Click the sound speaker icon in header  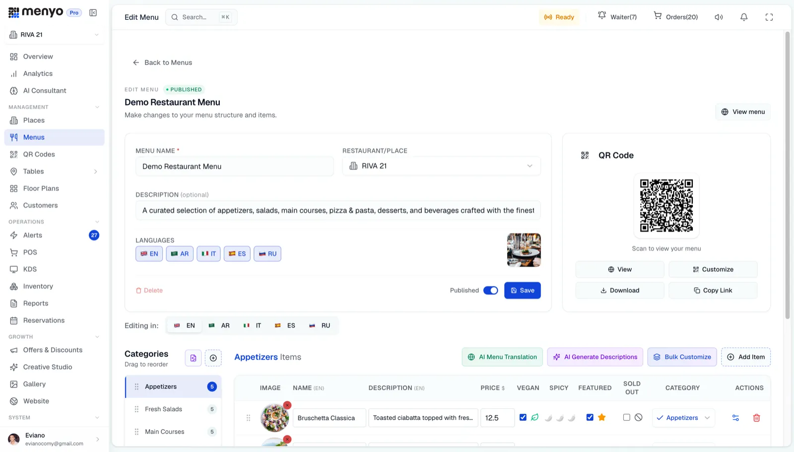coord(719,17)
